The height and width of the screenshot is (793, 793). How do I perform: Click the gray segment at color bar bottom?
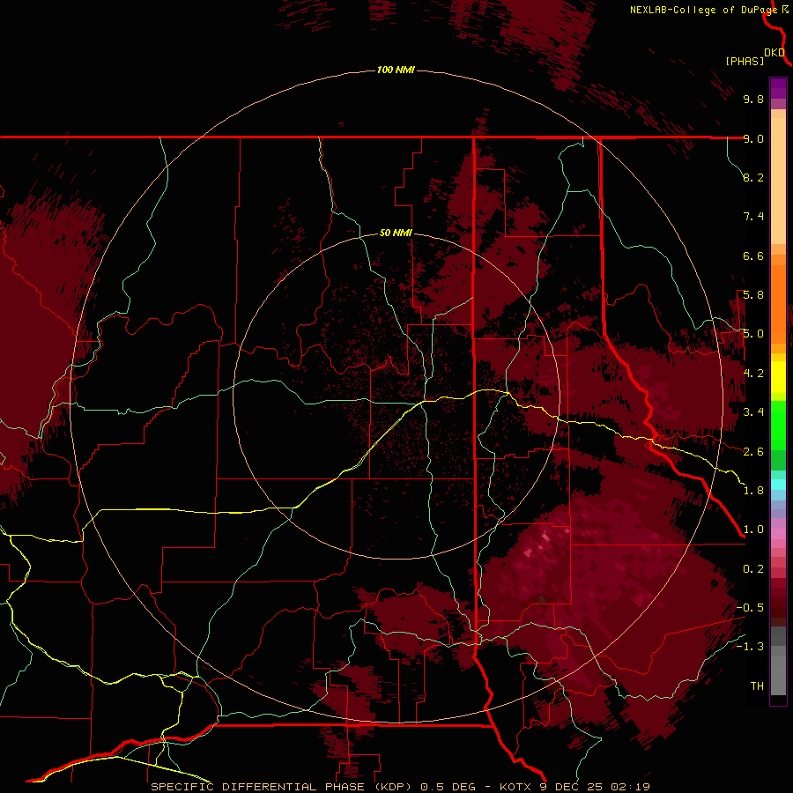pos(778,669)
